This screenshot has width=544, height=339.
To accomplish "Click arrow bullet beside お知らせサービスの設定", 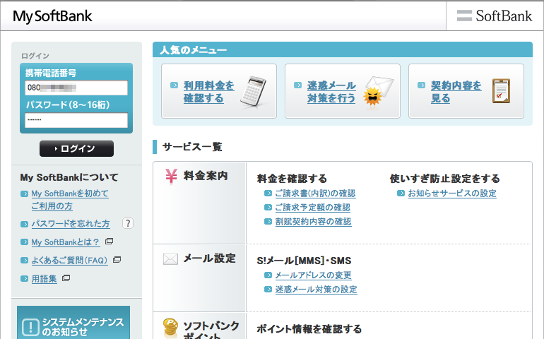I will [401, 194].
